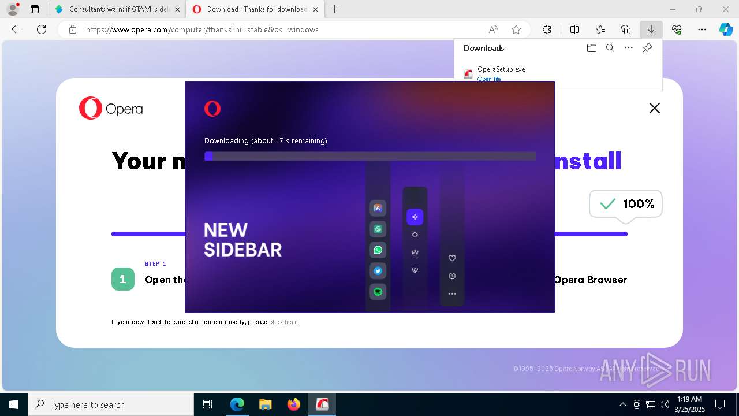
Task: View site information lock icon
Action: click(73, 29)
